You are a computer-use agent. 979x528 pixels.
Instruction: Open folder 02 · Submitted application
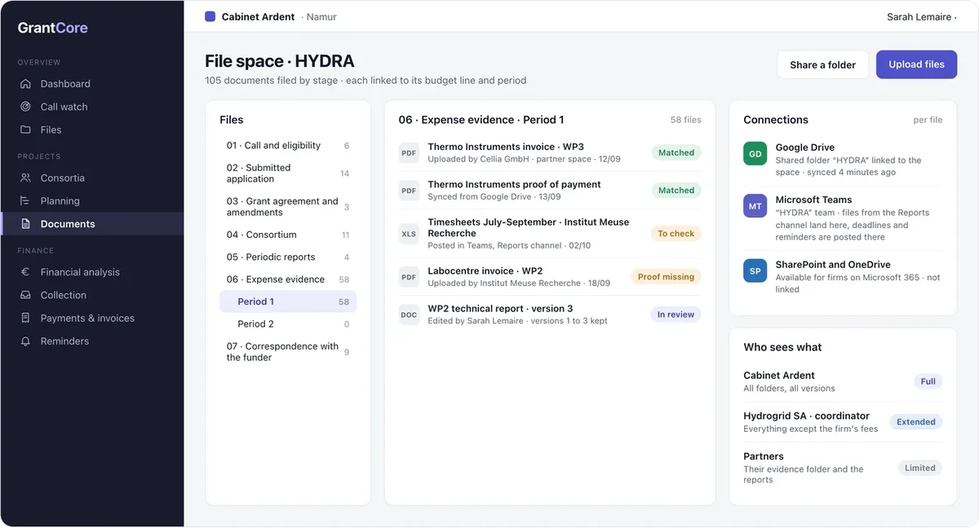point(288,174)
